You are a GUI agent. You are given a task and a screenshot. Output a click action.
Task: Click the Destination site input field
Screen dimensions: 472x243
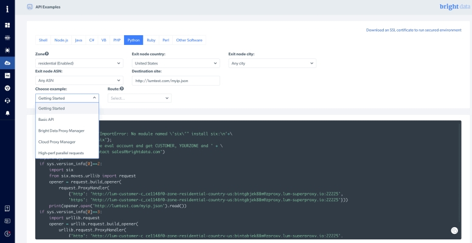pos(175,80)
